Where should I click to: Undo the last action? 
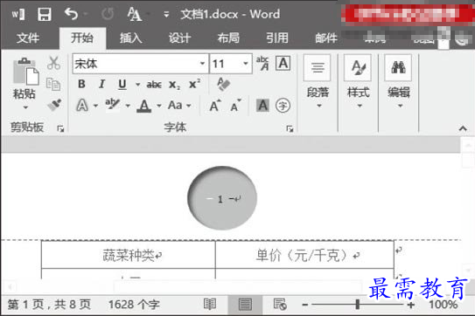click(x=71, y=14)
